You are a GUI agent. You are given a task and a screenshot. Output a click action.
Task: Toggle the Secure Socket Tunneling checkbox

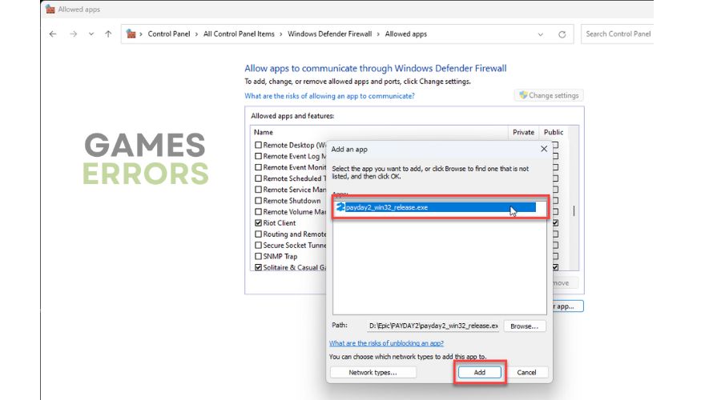[x=258, y=246]
